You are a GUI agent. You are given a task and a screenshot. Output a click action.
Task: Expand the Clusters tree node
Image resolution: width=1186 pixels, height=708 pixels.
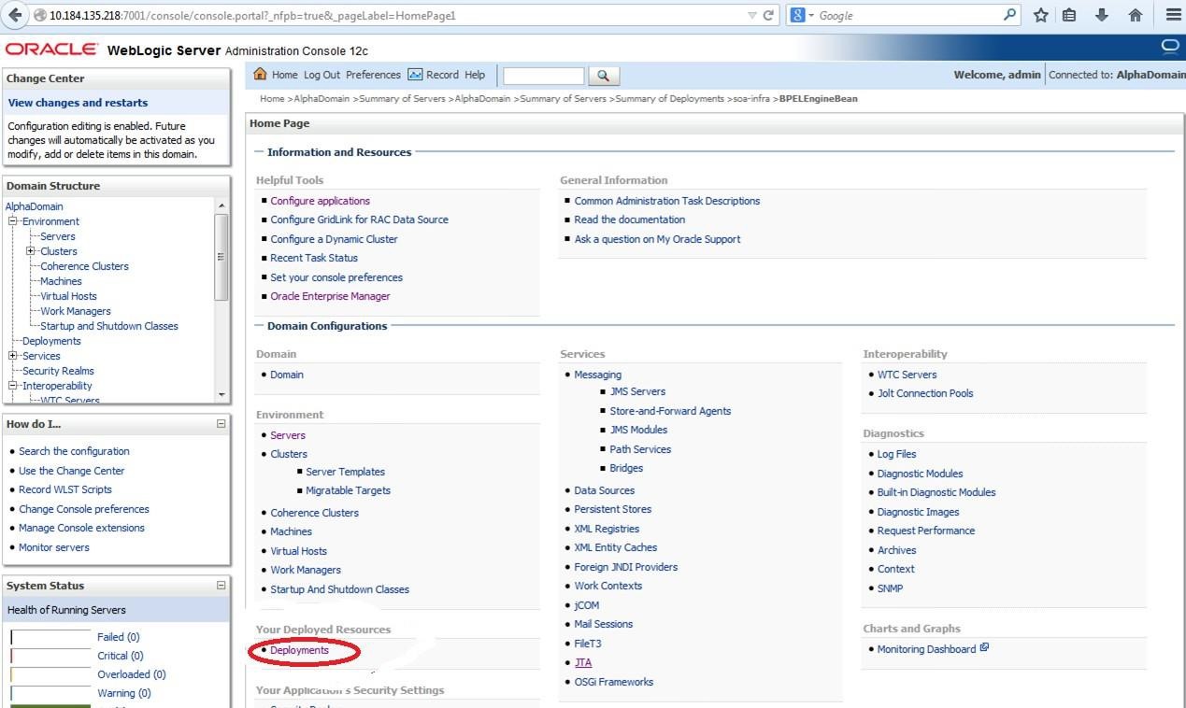(31, 251)
